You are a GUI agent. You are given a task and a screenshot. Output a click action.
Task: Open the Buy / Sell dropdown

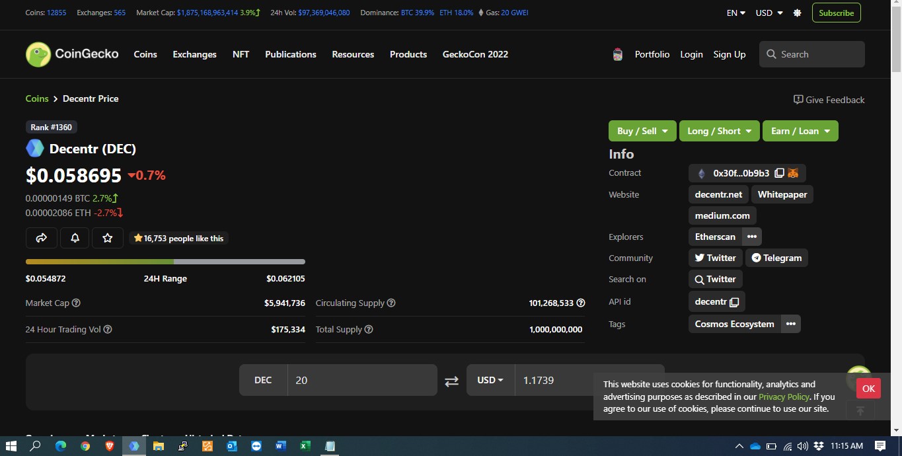coord(642,131)
